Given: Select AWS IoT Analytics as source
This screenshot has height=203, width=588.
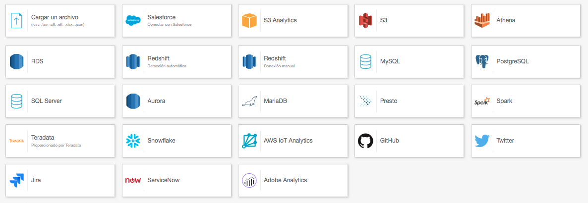Looking at the screenshot, I should click(293, 141).
